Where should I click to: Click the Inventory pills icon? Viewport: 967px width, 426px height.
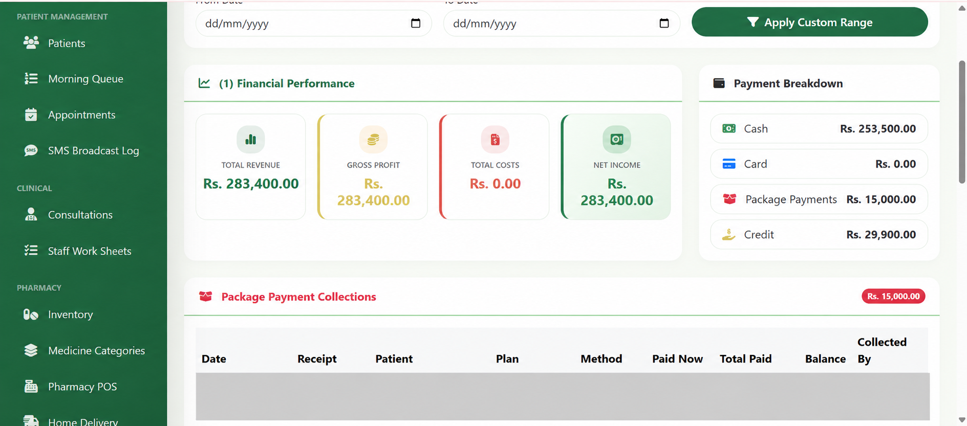point(31,314)
